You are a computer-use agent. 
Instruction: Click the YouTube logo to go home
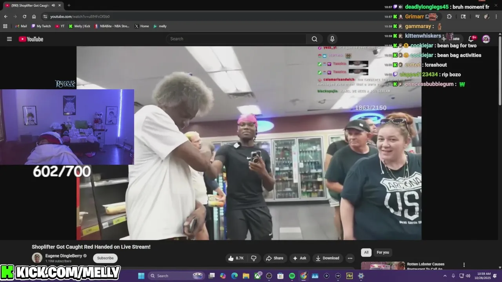pyautogui.click(x=31, y=39)
